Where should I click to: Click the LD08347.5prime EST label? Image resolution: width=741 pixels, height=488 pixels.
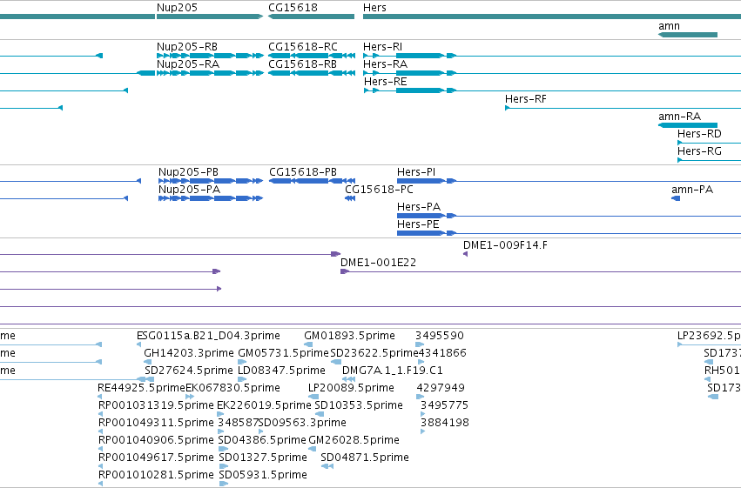click(281, 371)
